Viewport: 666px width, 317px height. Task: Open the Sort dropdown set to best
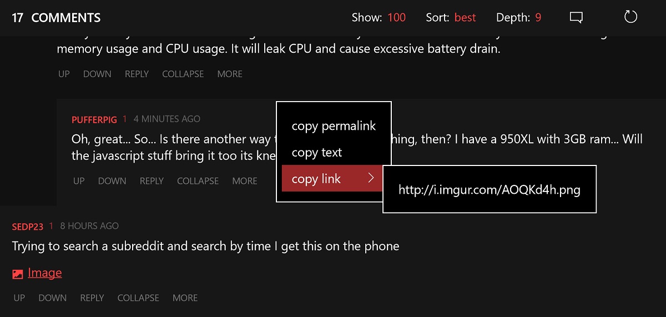point(465,18)
